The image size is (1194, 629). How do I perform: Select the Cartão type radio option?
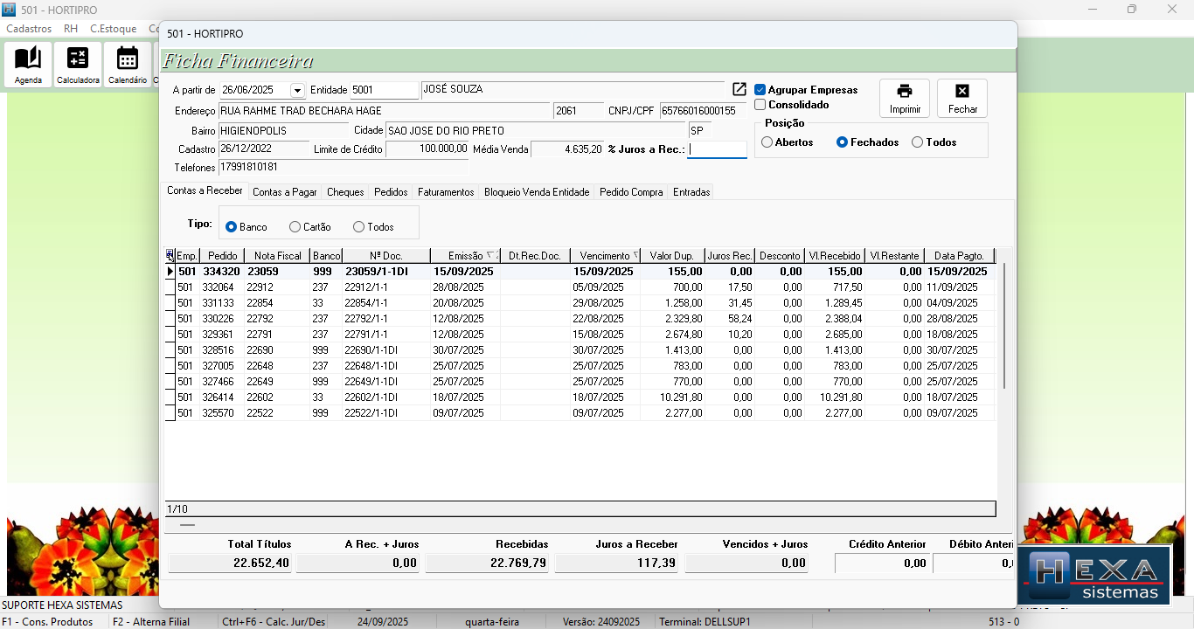tap(295, 227)
